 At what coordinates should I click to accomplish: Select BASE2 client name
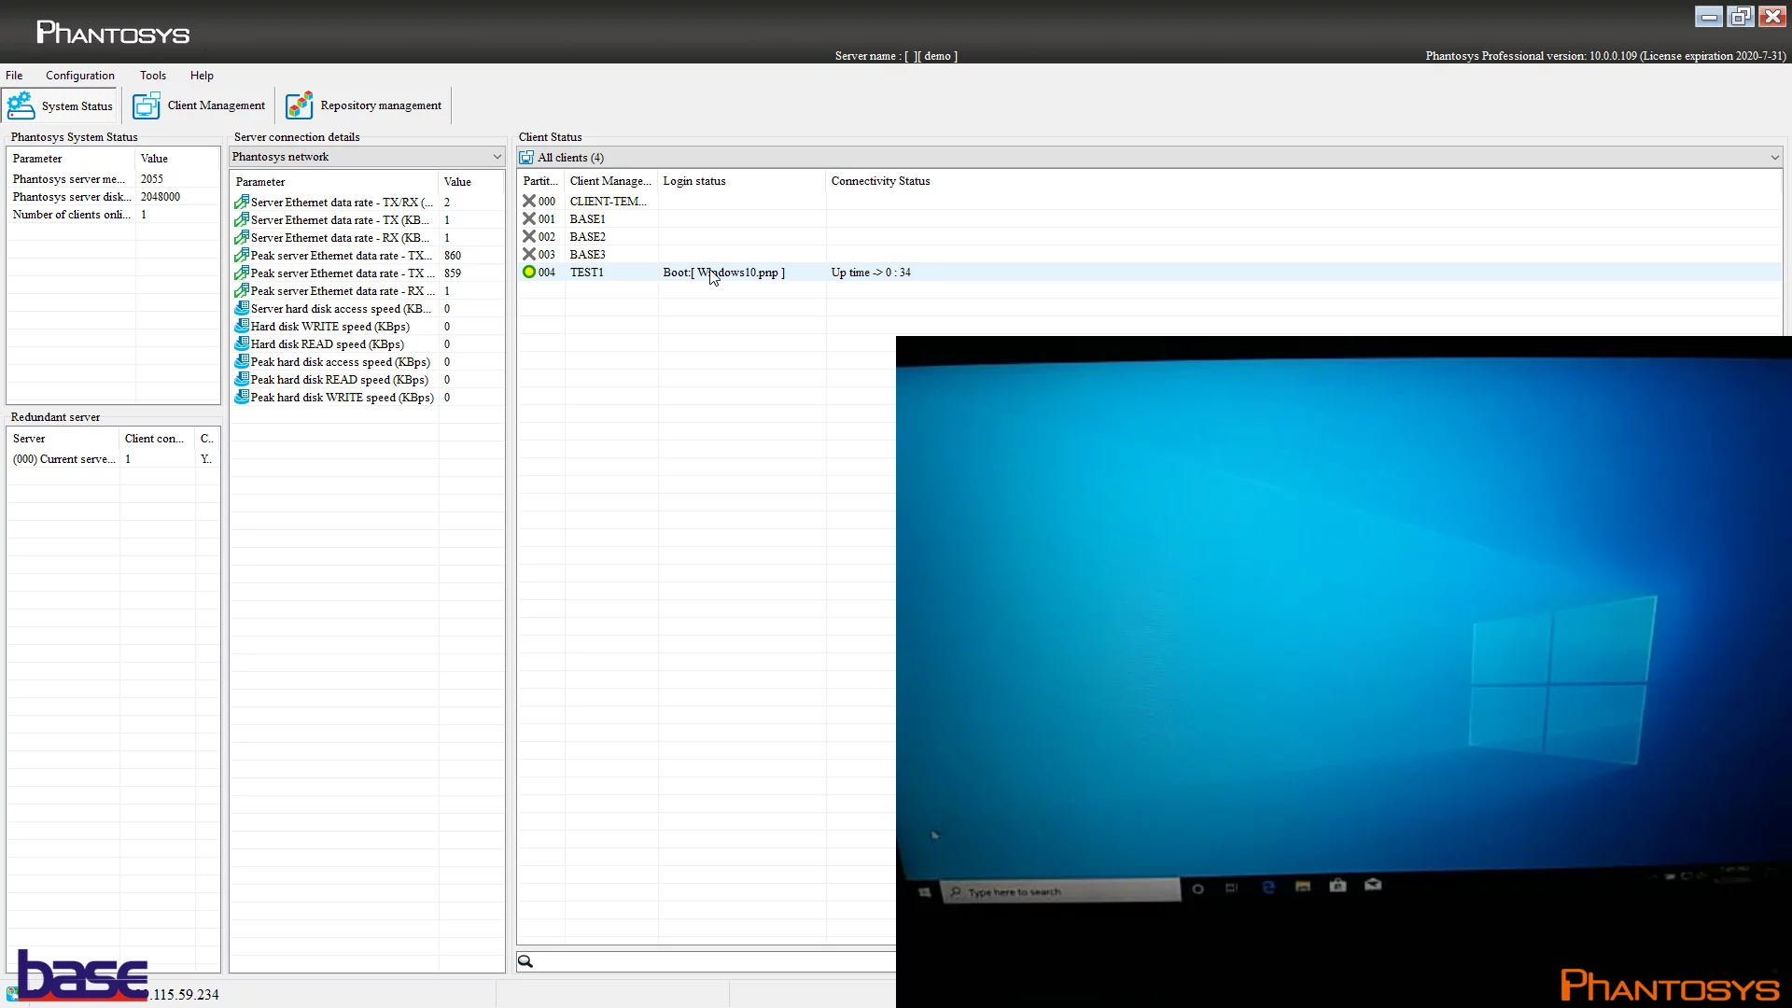point(588,237)
